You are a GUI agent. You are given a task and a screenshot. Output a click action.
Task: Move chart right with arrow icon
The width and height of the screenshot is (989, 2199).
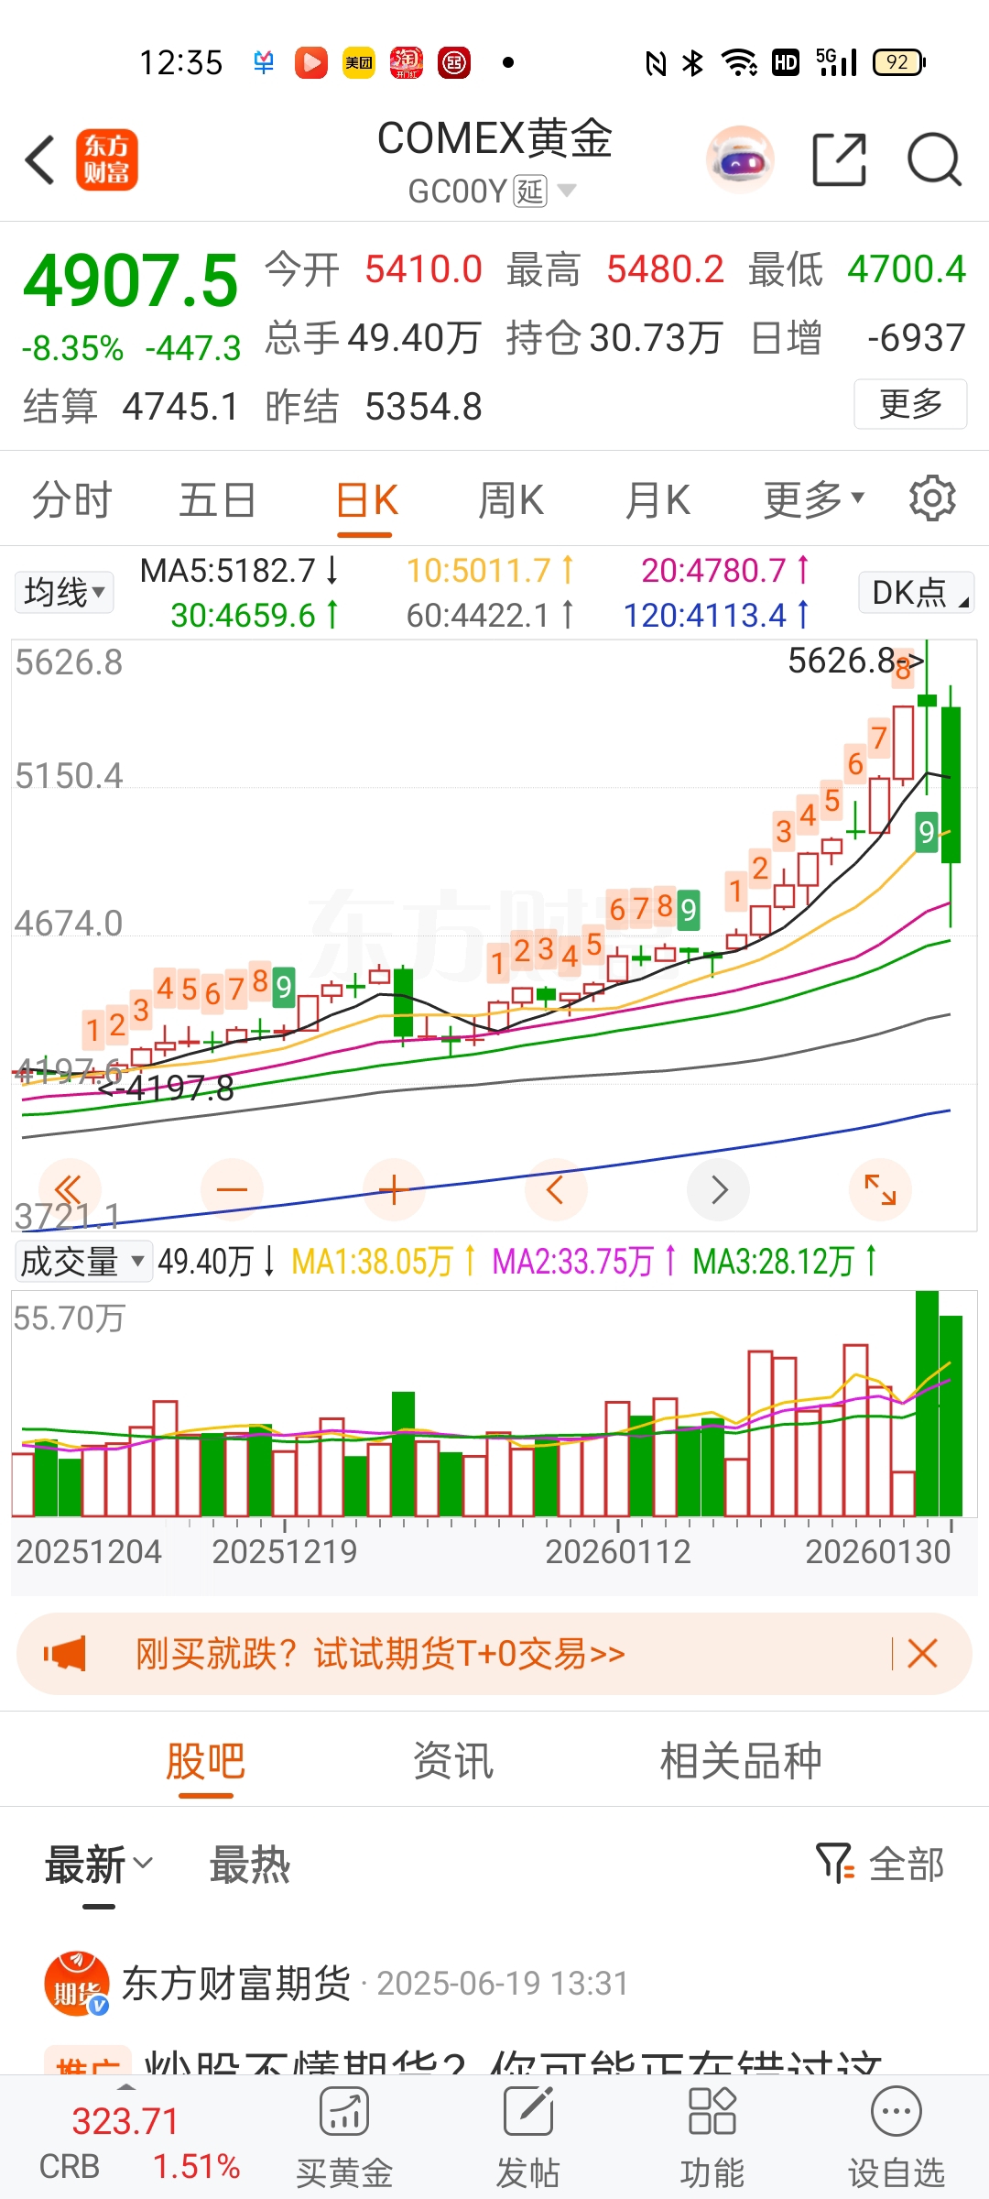[x=719, y=1189]
